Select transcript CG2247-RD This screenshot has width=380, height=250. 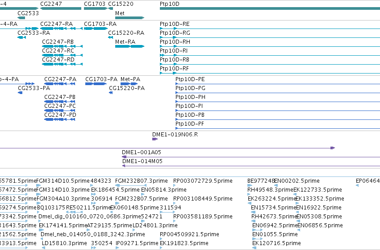[x=62, y=64]
